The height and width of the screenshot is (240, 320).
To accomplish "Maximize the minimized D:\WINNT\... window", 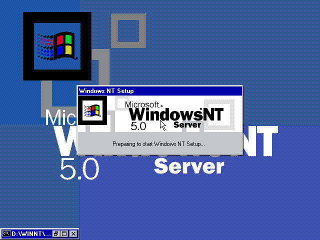I will (64, 233).
